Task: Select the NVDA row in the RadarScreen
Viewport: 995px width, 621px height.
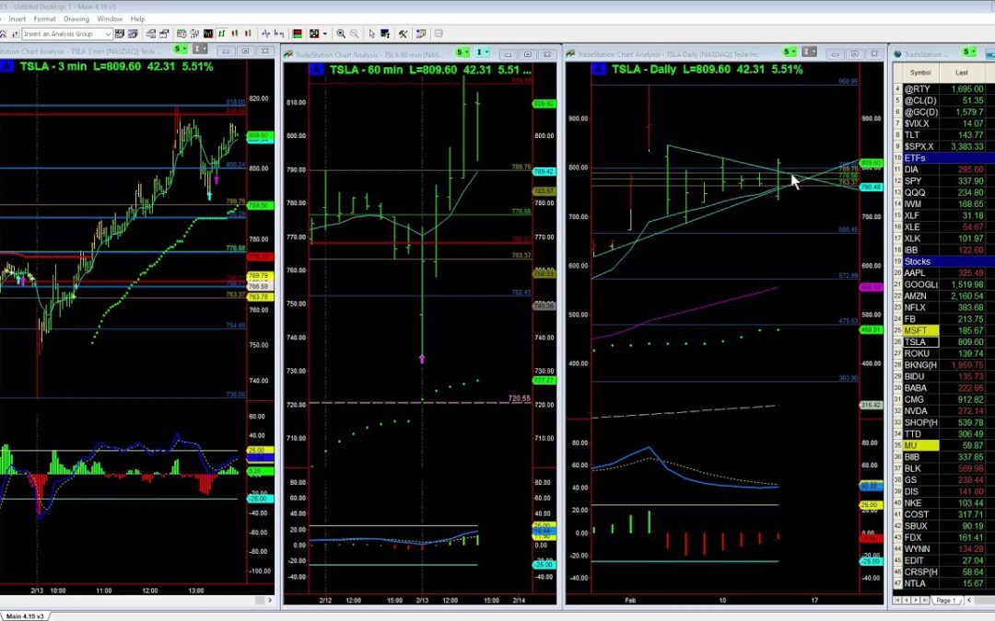Action: (943, 410)
